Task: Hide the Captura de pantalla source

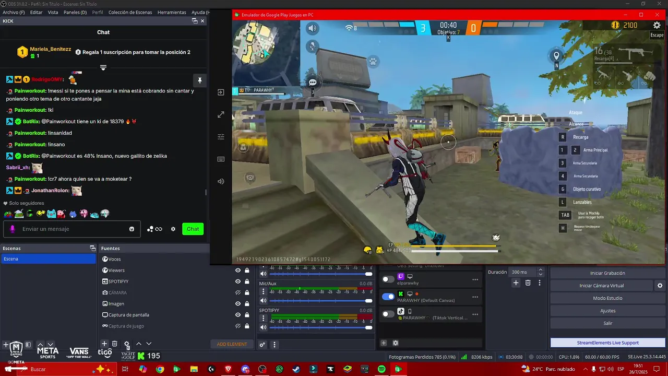Action: pyautogui.click(x=238, y=315)
